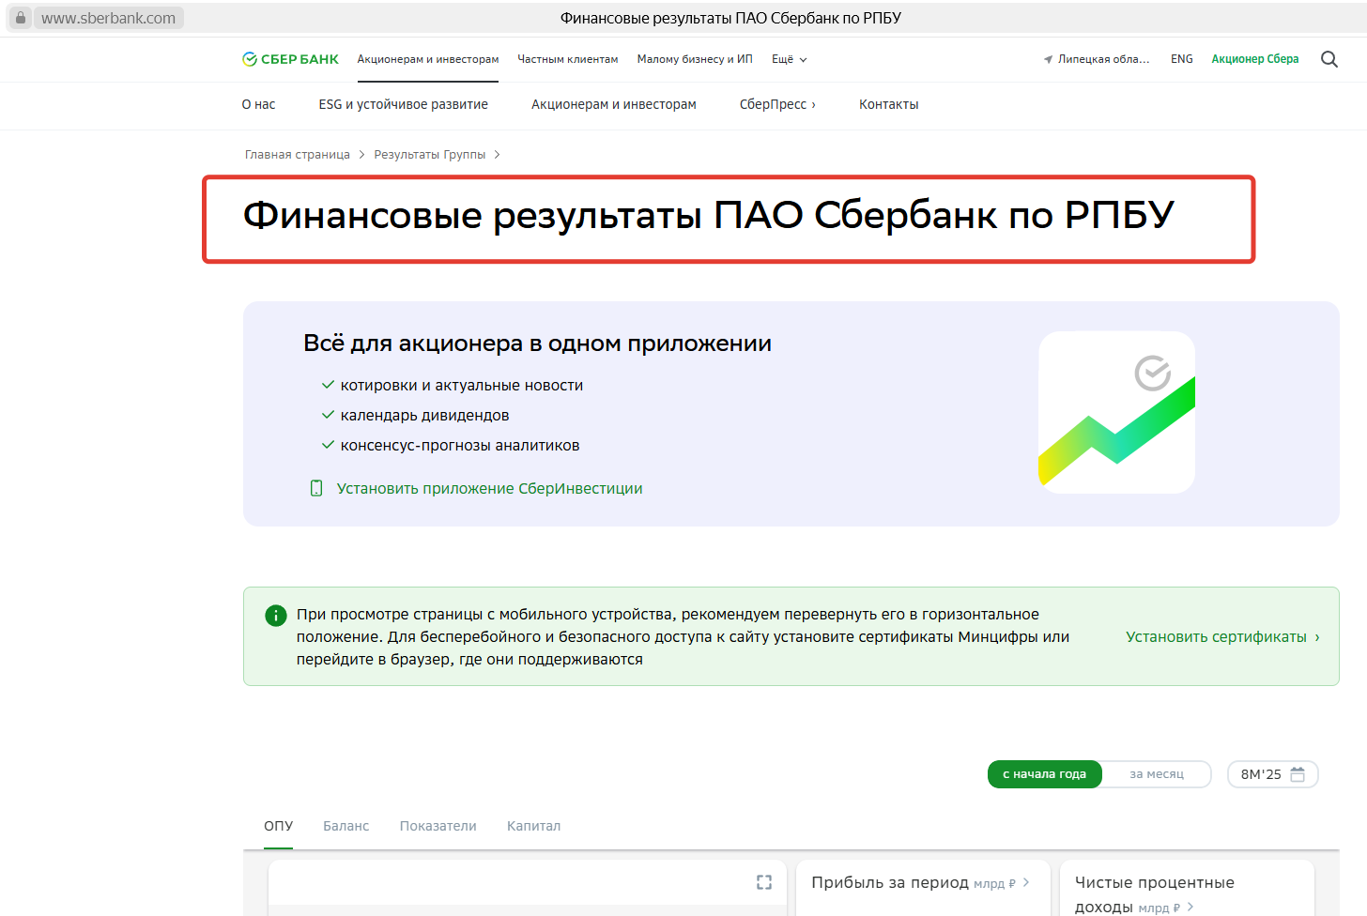The height and width of the screenshot is (916, 1367).
Task: Click the 'котировки и актуальные новости' line
Action: click(462, 385)
